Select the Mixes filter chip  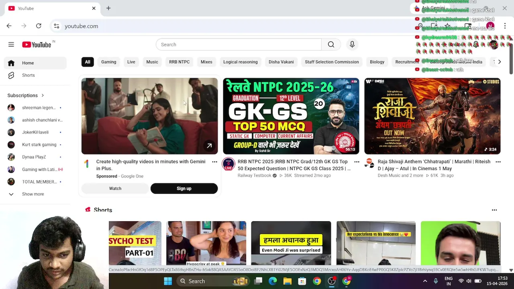click(206, 62)
